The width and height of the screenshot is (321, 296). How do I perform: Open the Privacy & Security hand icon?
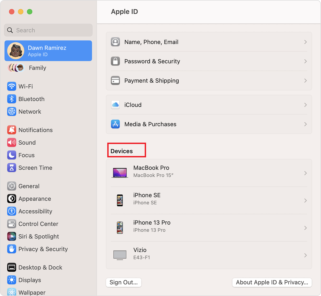point(12,249)
